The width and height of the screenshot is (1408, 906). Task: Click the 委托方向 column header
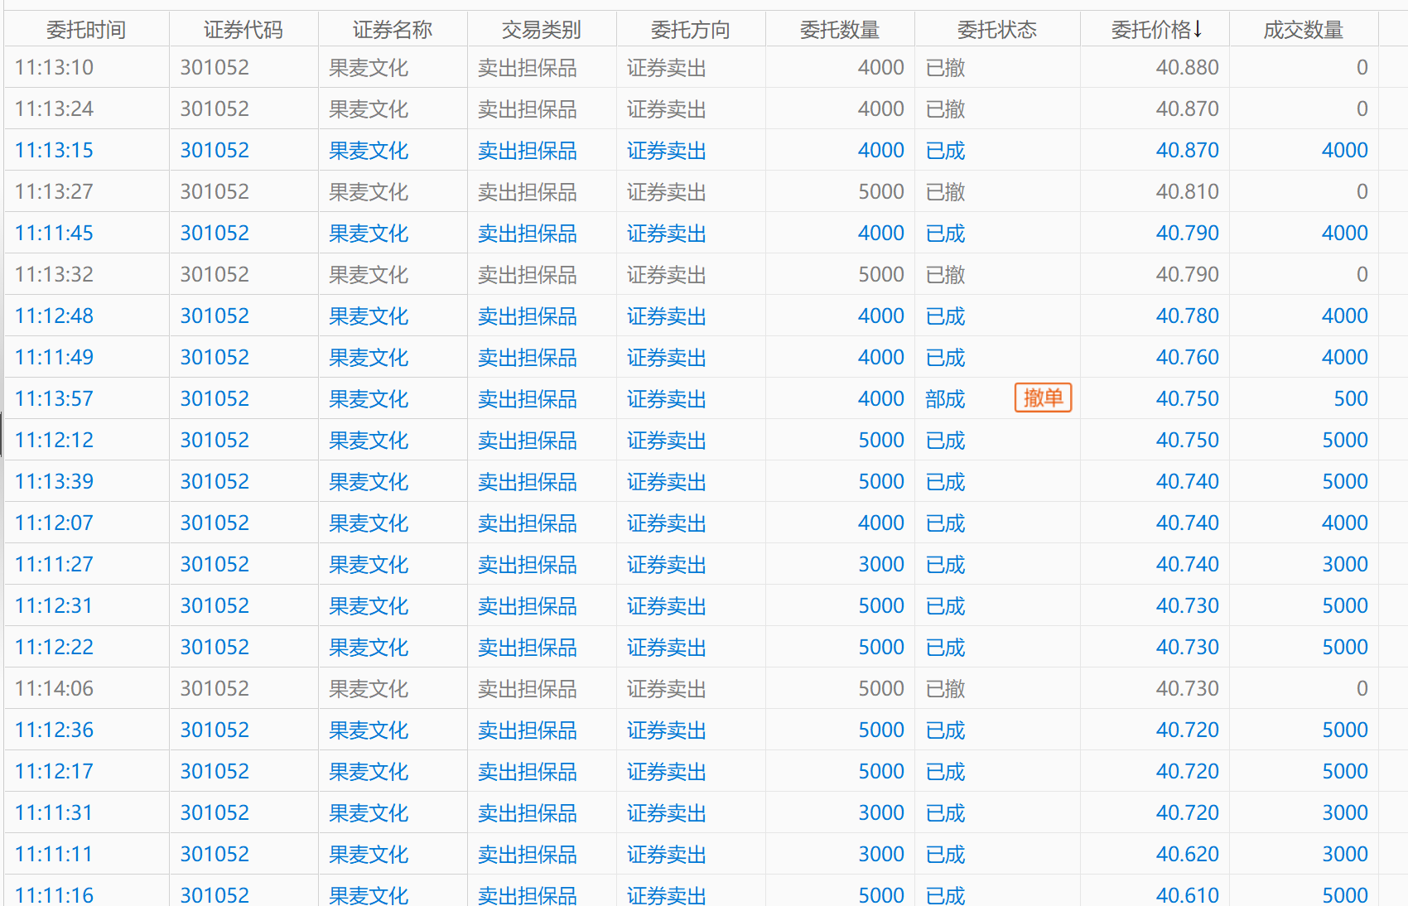691,30
